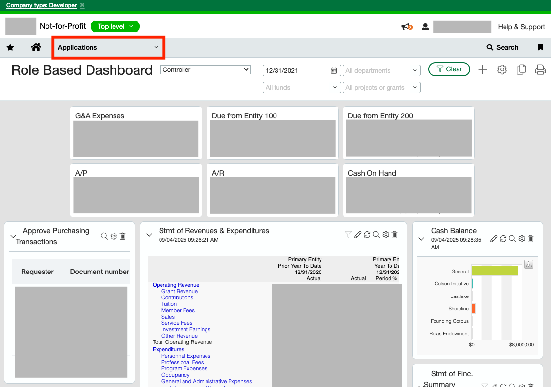Open the All funds dropdown

(x=301, y=87)
